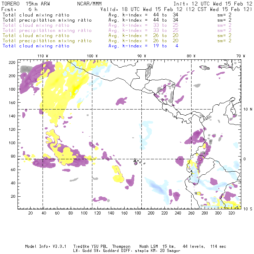Click the 'DIFF: simple' text
This screenshot has width=254, height=254.
[x=134, y=251]
